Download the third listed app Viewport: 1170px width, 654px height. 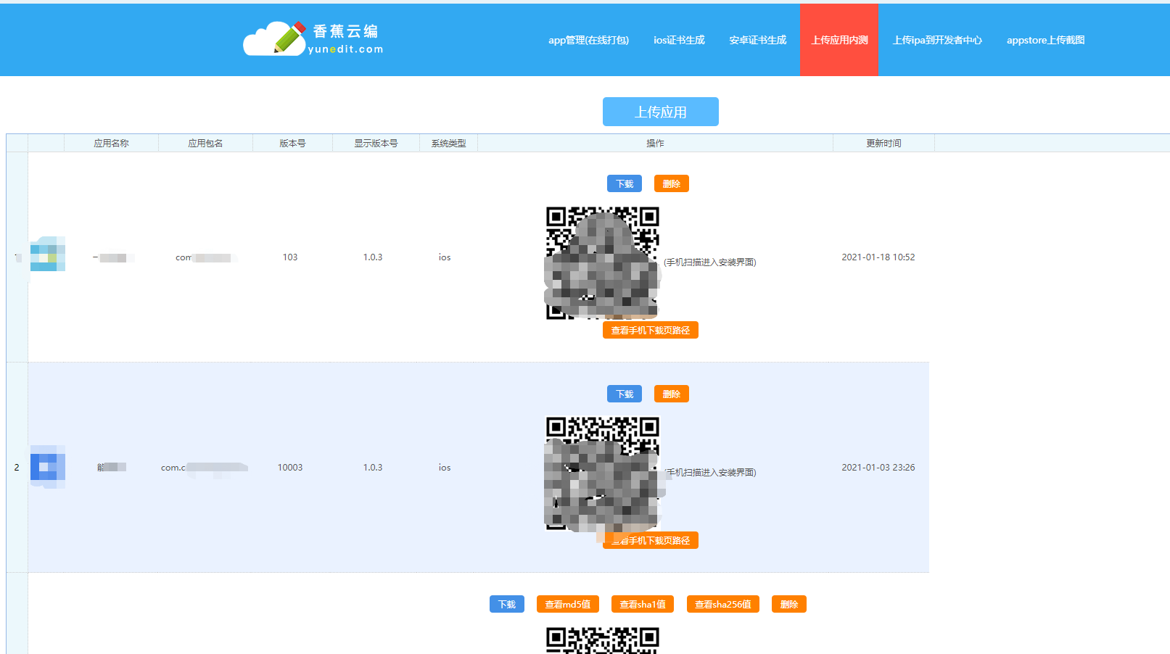coord(507,604)
